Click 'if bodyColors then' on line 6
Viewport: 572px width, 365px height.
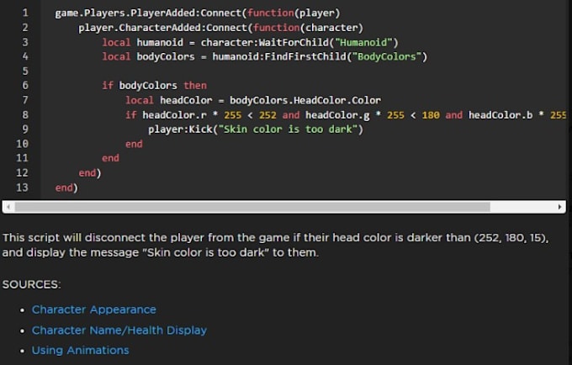[154, 86]
